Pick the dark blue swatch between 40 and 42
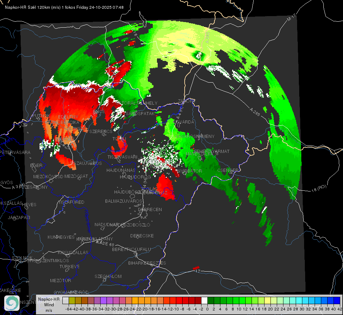 pos(337,300)
